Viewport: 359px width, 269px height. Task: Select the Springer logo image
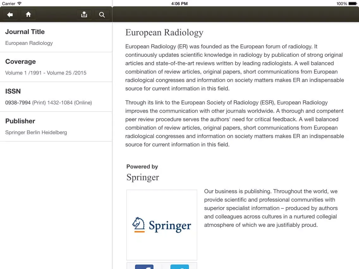tap(161, 225)
